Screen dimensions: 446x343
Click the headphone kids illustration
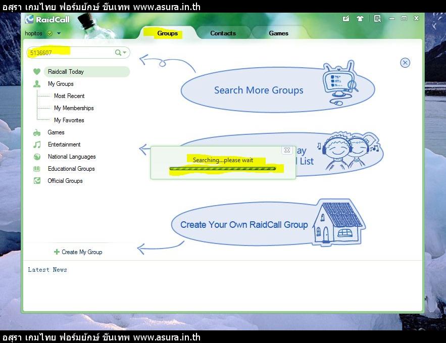pos(350,151)
